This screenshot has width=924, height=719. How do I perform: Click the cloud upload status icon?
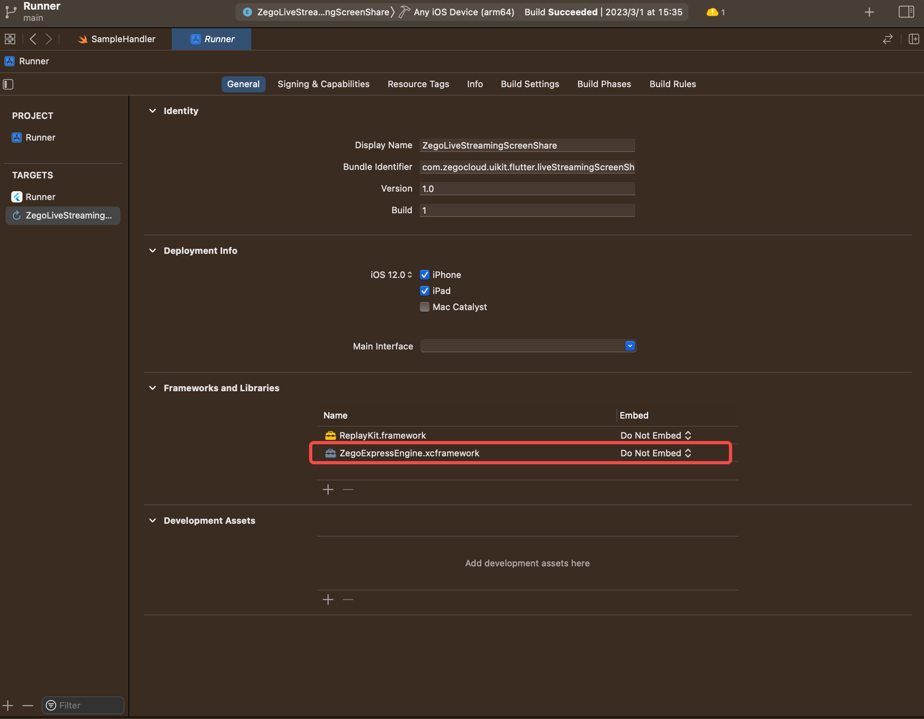[712, 12]
